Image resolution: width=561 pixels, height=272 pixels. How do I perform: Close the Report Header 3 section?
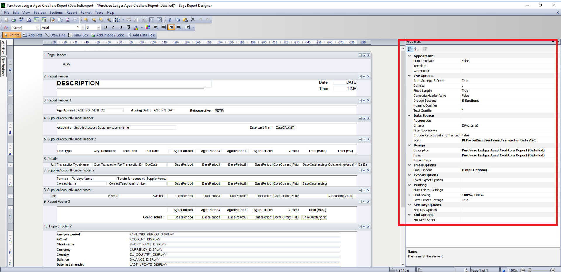pos(368,101)
